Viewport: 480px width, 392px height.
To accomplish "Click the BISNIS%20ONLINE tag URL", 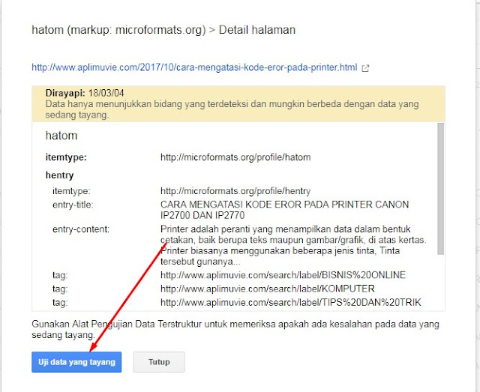I will (x=283, y=275).
